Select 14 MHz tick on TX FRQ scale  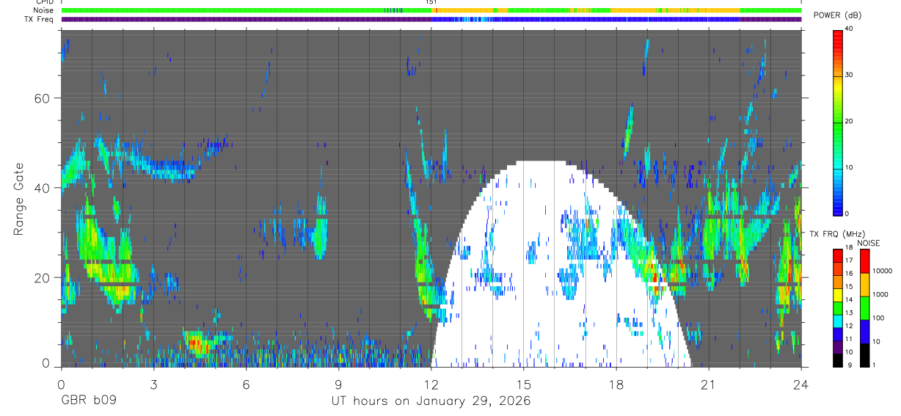(848, 300)
